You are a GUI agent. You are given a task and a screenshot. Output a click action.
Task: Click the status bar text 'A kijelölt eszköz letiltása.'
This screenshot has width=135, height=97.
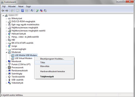[12, 95]
